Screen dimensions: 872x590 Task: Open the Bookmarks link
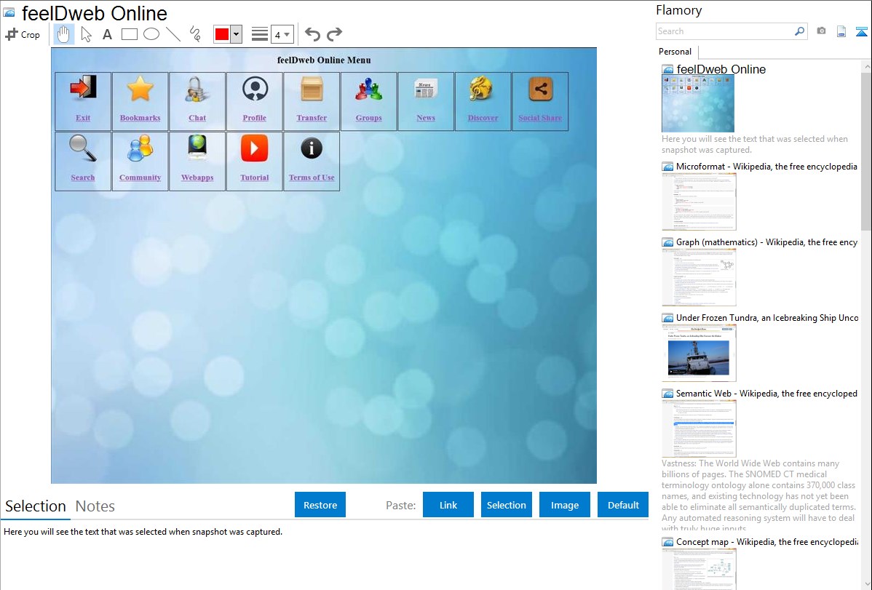pyautogui.click(x=140, y=118)
